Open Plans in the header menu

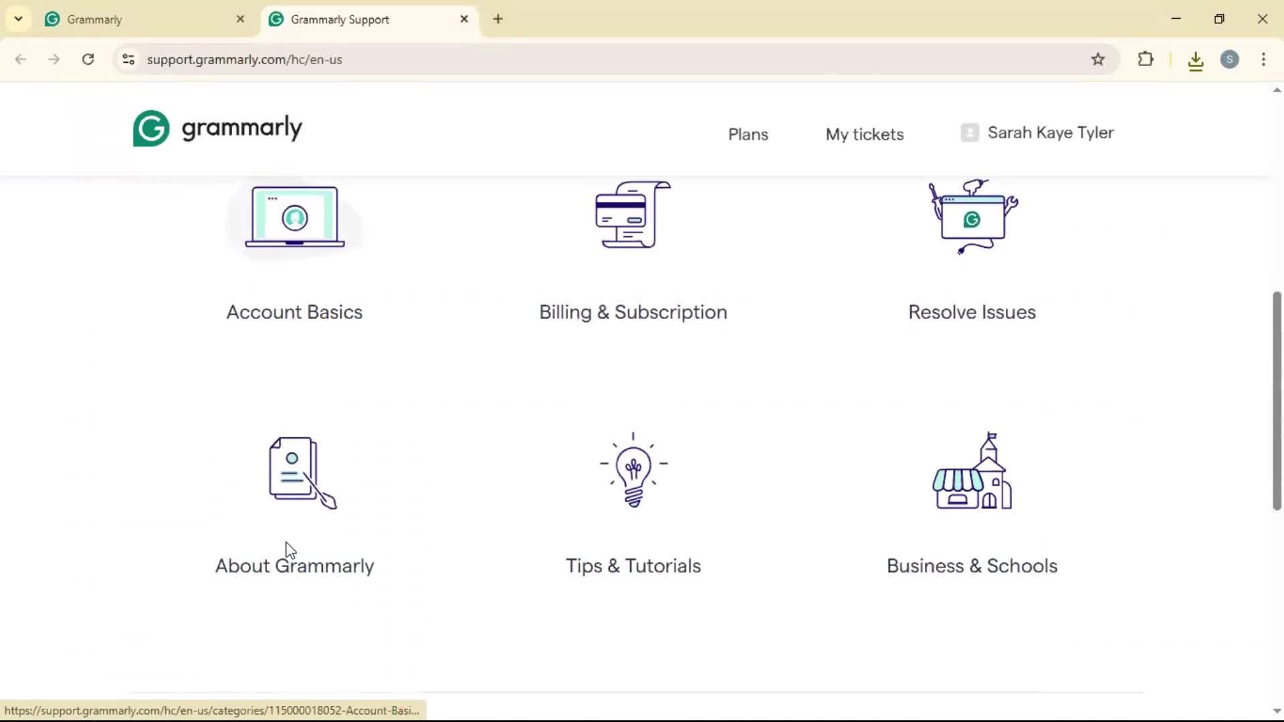(x=748, y=134)
